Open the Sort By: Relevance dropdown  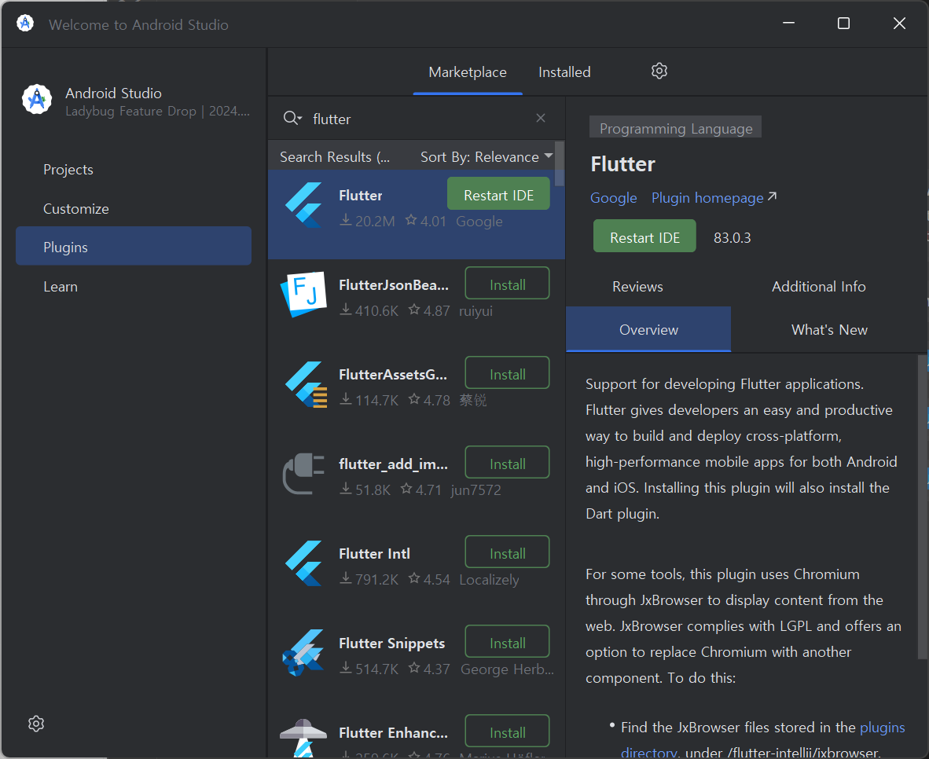pyautogui.click(x=487, y=156)
